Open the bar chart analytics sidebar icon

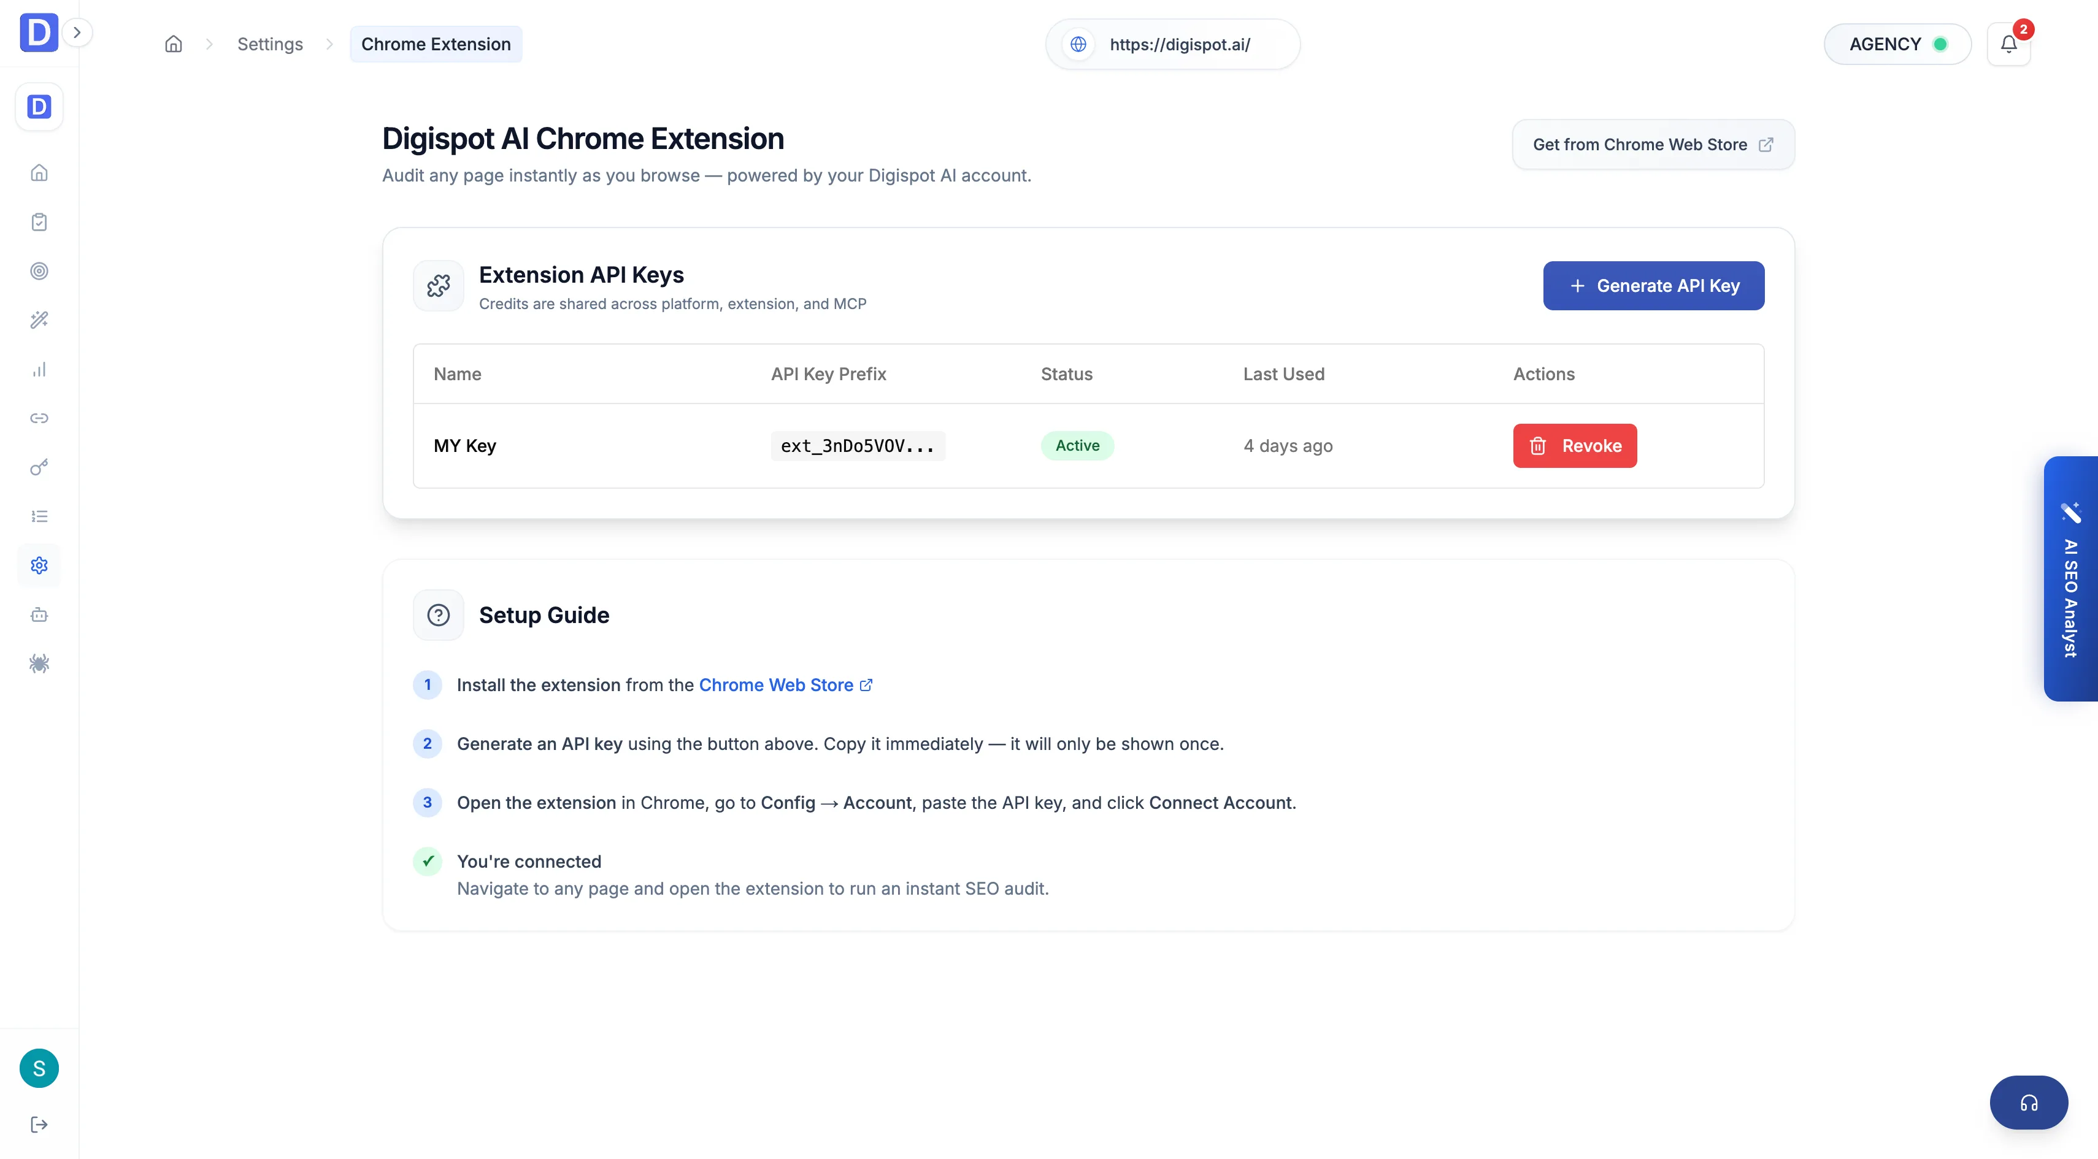click(39, 370)
